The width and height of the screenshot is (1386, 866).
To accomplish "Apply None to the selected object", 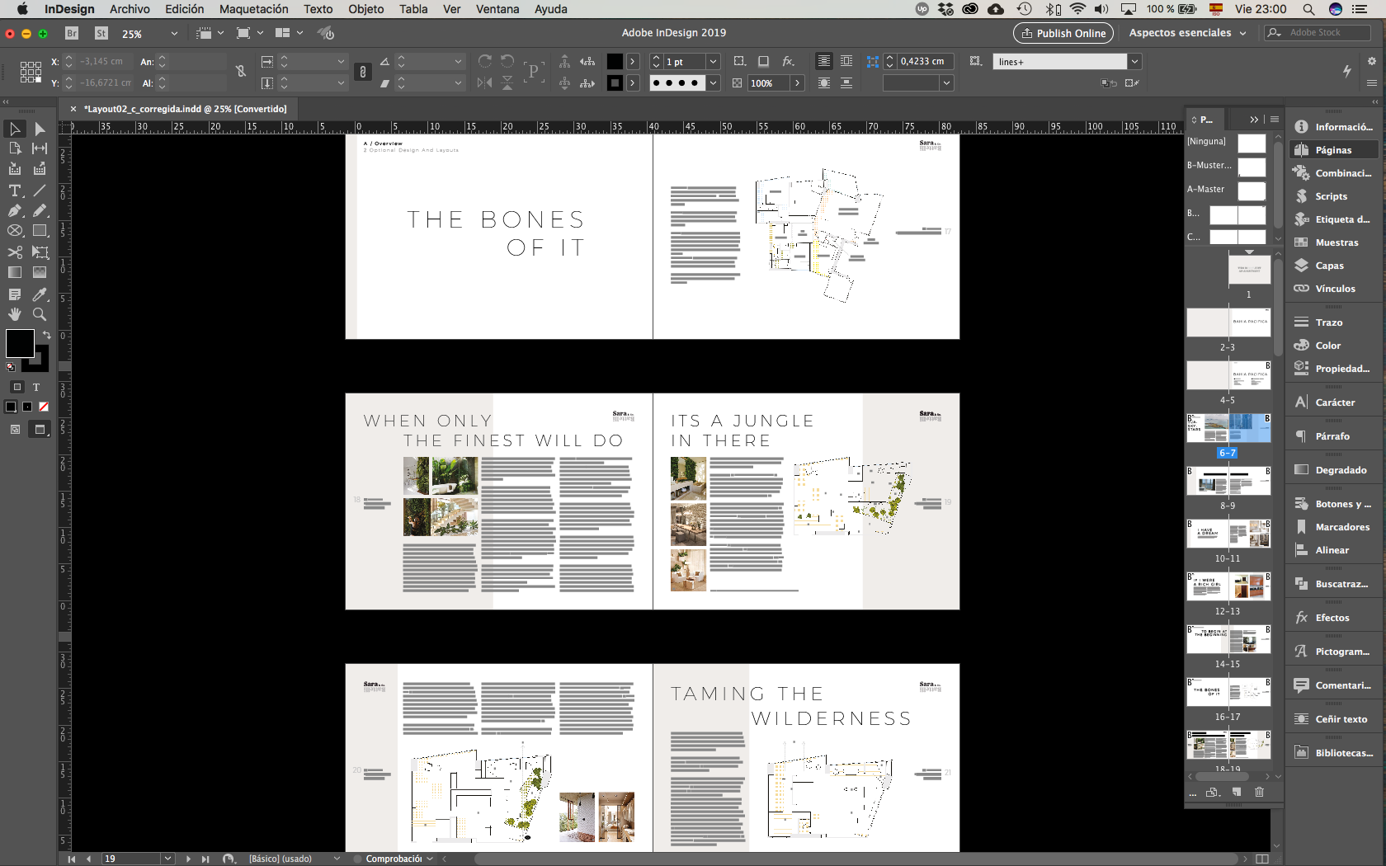I will coord(44,407).
